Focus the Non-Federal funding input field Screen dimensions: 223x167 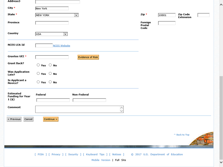coord(89,100)
